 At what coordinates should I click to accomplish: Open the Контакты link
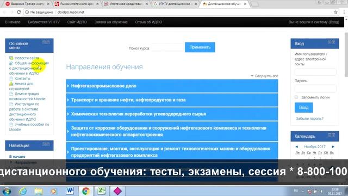tap(22, 78)
